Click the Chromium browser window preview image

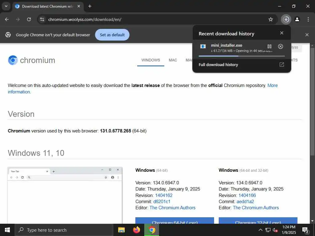click(x=65, y=195)
